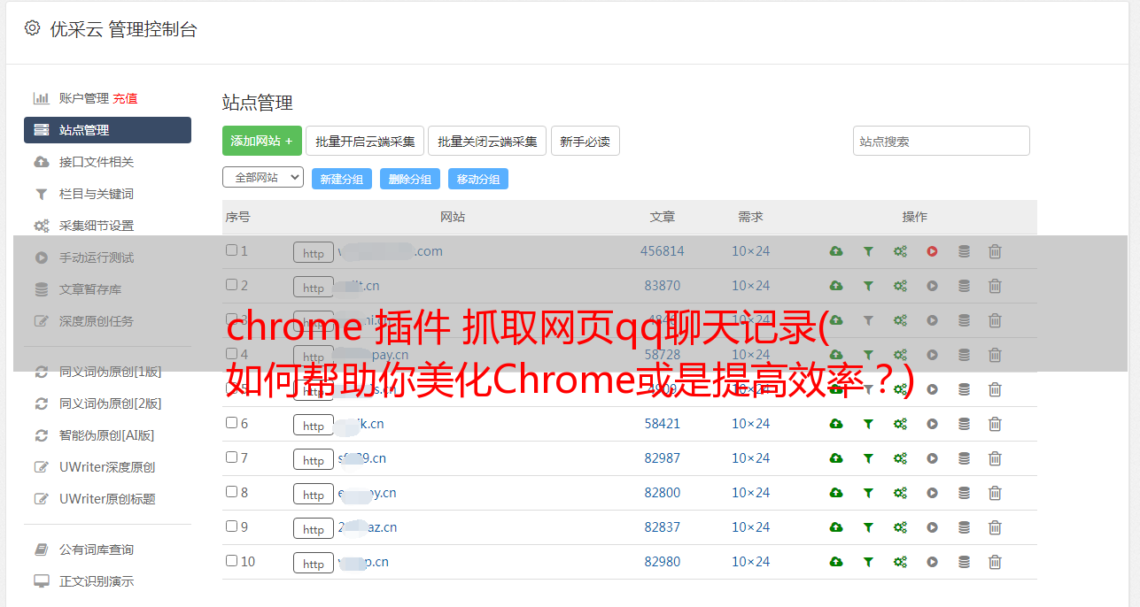1140x607 pixels.
Task: Open database icon in row 8
Action: click(x=964, y=493)
